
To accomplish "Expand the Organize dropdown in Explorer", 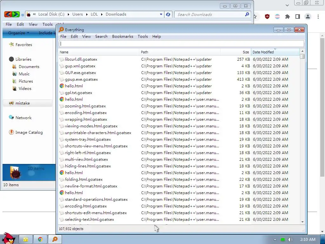I will point(19,33).
